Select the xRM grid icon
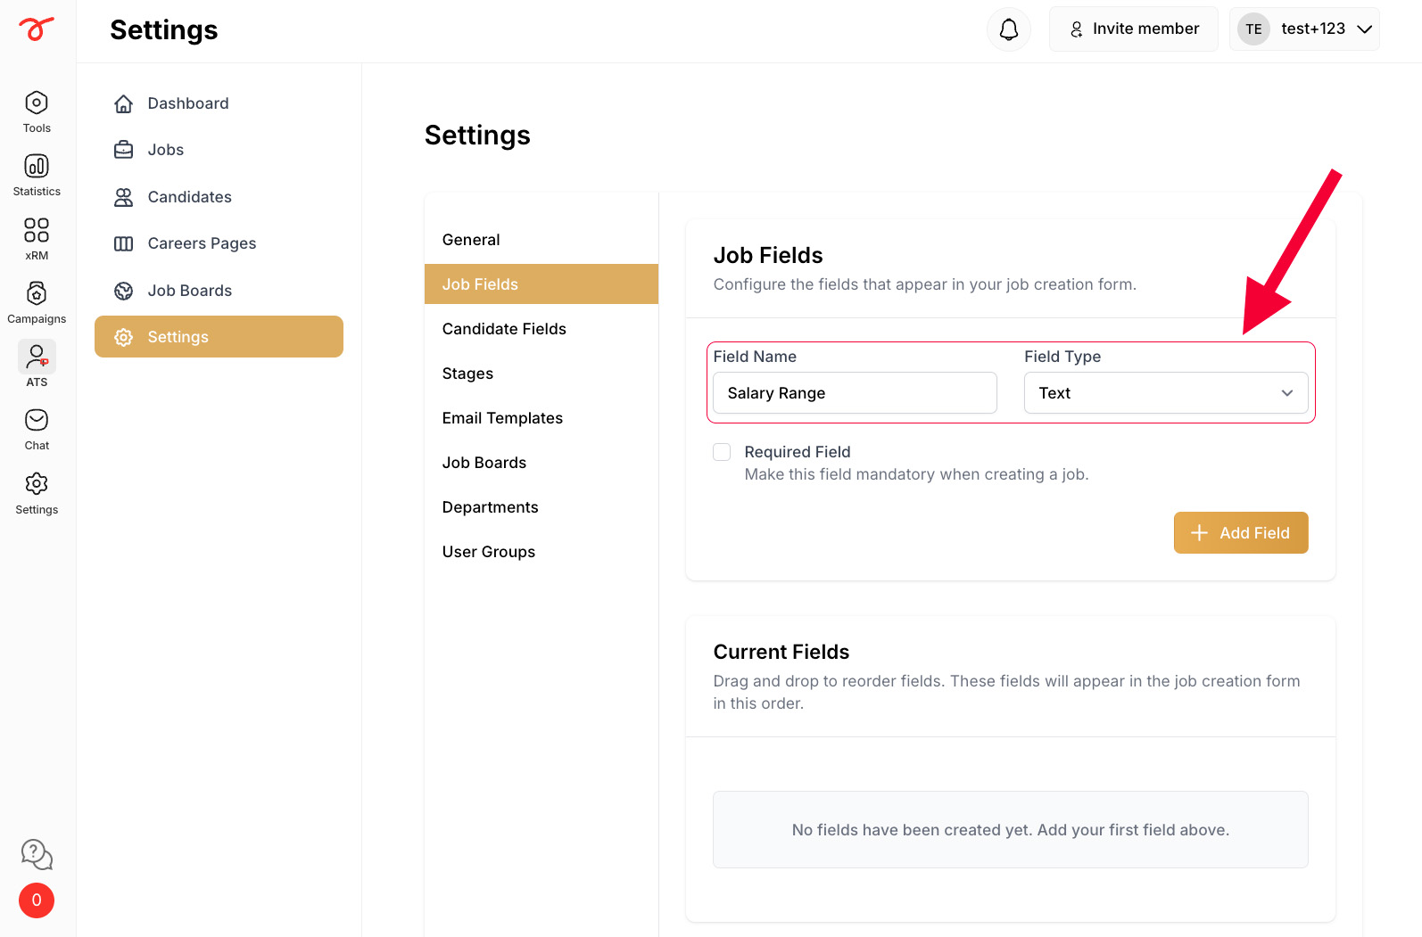1422x937 pixels. [x=37, y=230]
